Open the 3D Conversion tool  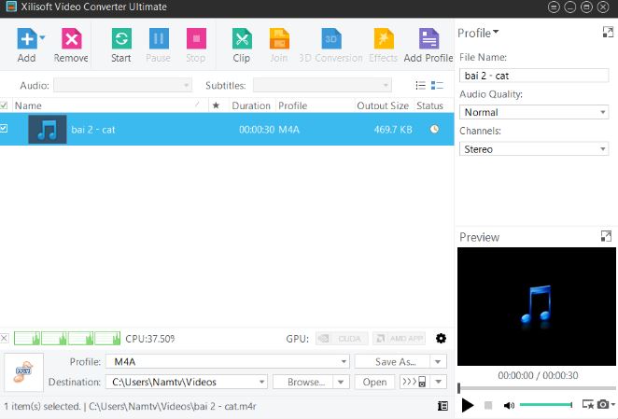coord(331,38)
